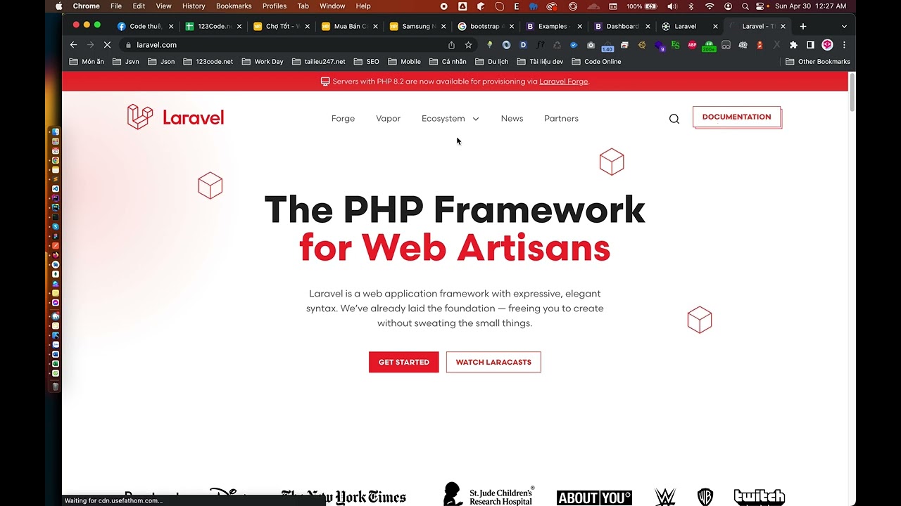This screenshot has height=506, width=901.
Task: Click the Laravel logo in the header
Action: tap(175, 117)
